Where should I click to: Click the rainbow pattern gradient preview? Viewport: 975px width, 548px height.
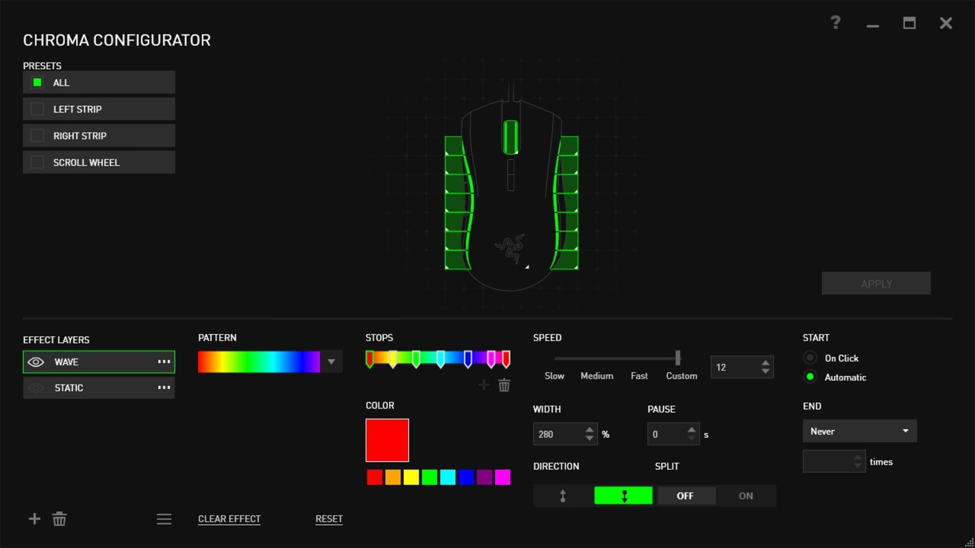point(259,362)
